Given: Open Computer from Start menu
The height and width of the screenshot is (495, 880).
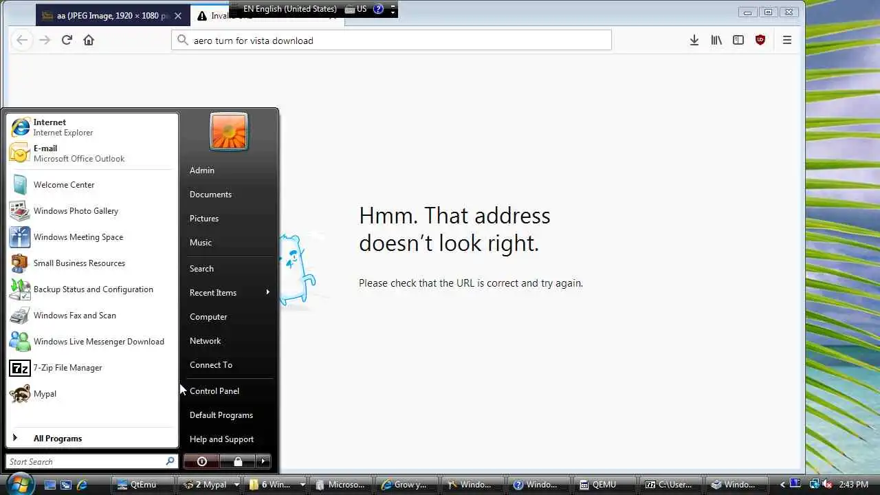Looking at the screenshot, I should (x=230, y=317).
